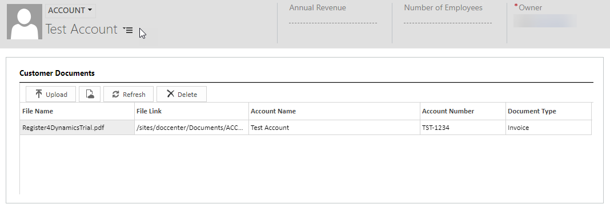This screenshot has width=610, height=208.
Task: Open the /sites/doccenter/Documents file link cell
Action: click(x=191, y=127)
